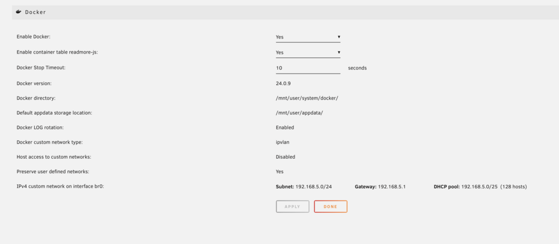Focus the Docker Stop Timeout field

pos(308,68)
